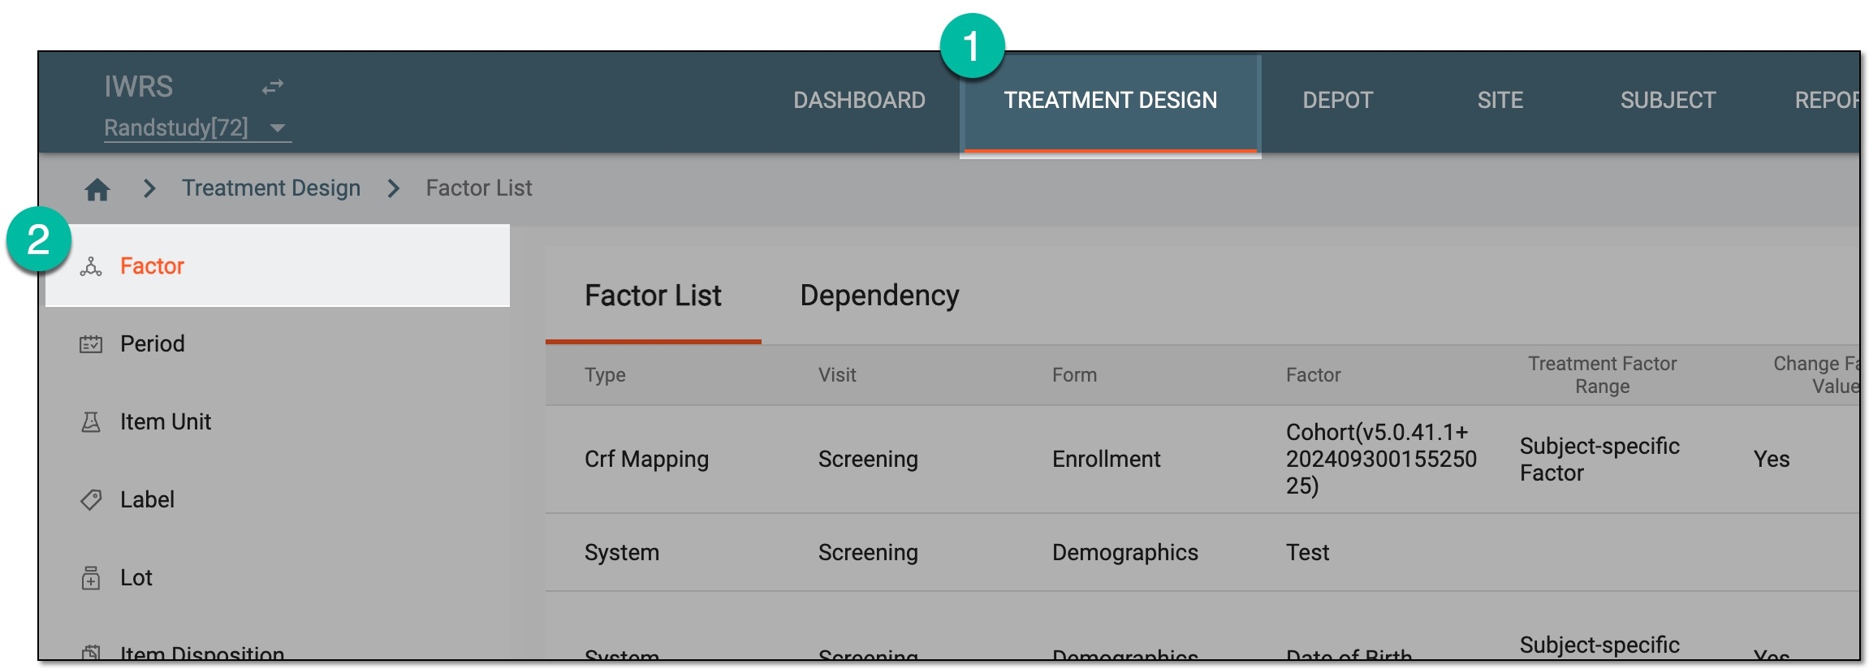Select Factor in the sidebar
The image size is (1869, 669).
(x=278, y=265)
